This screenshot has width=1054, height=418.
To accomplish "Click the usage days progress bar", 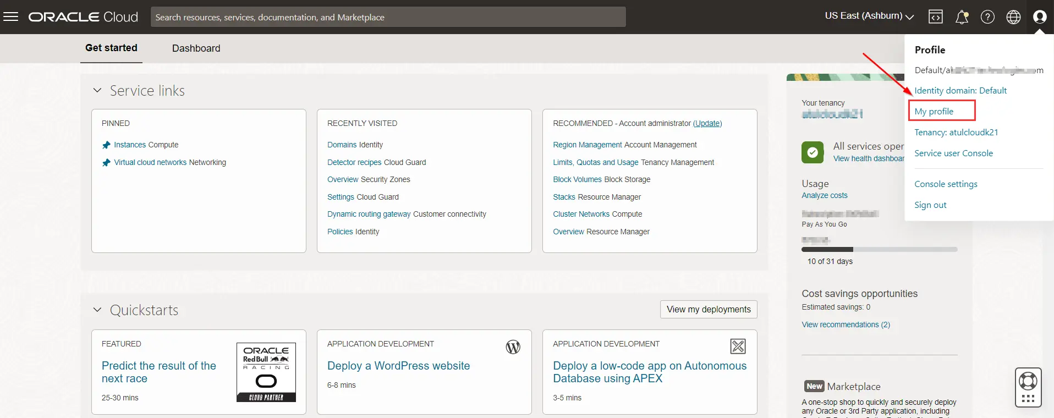I will pyautogui.click(x=879, y=250).
